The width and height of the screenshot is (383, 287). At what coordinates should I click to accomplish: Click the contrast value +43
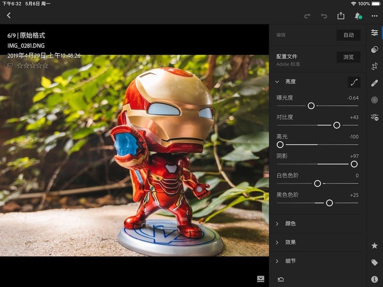tap(354, 117)
